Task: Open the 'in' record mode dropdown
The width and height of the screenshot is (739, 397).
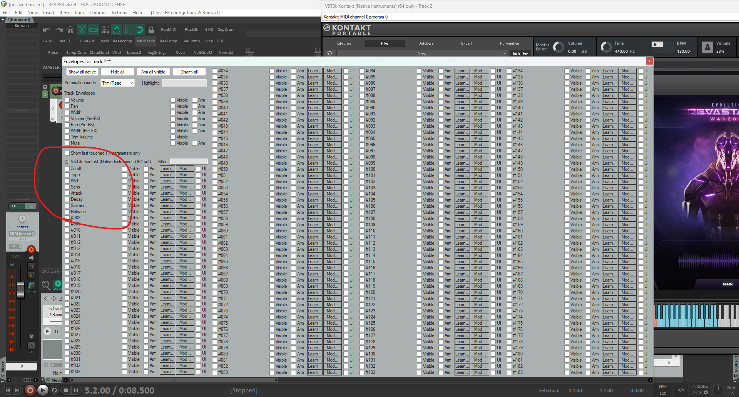Action: coord(16,246)
